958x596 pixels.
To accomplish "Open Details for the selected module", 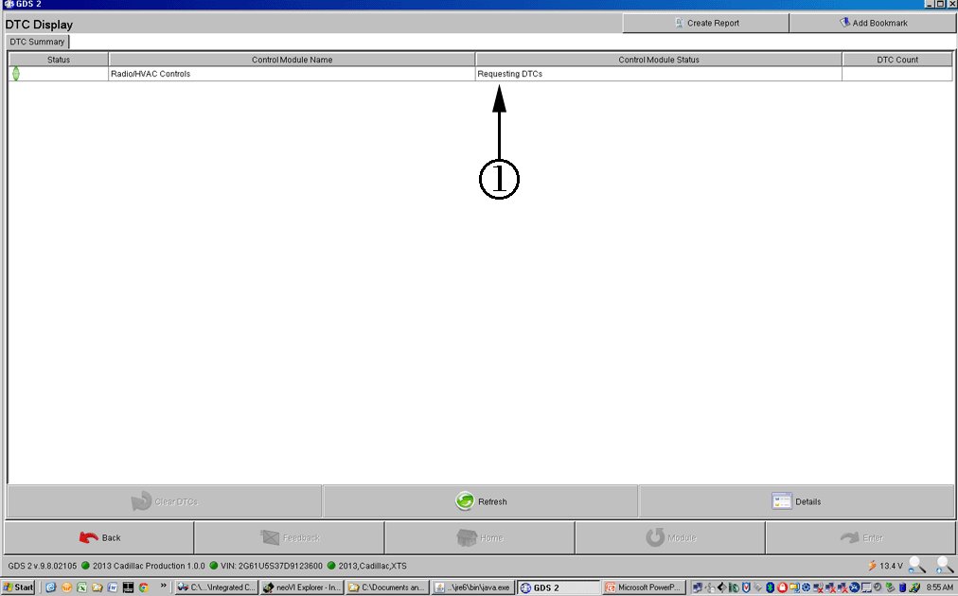I will click(x=795, y=501).
